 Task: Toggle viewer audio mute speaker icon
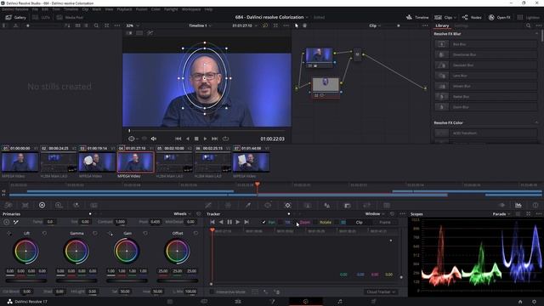tap(154, 139)
